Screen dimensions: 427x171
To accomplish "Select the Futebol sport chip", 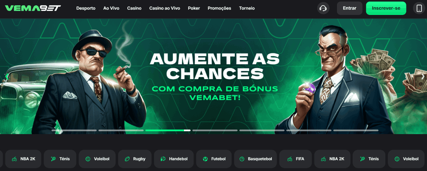I will pyautogui.click(x=214, y=159).
